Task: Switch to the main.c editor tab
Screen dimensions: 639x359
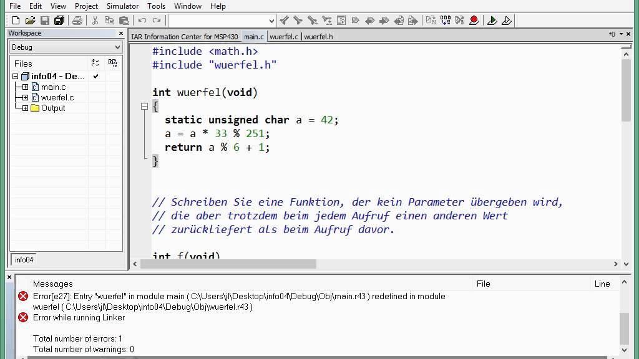Action: 254,37
